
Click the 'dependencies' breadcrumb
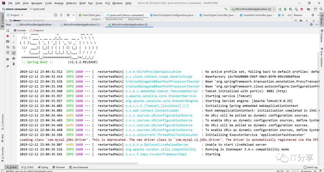tap(114, 19)
